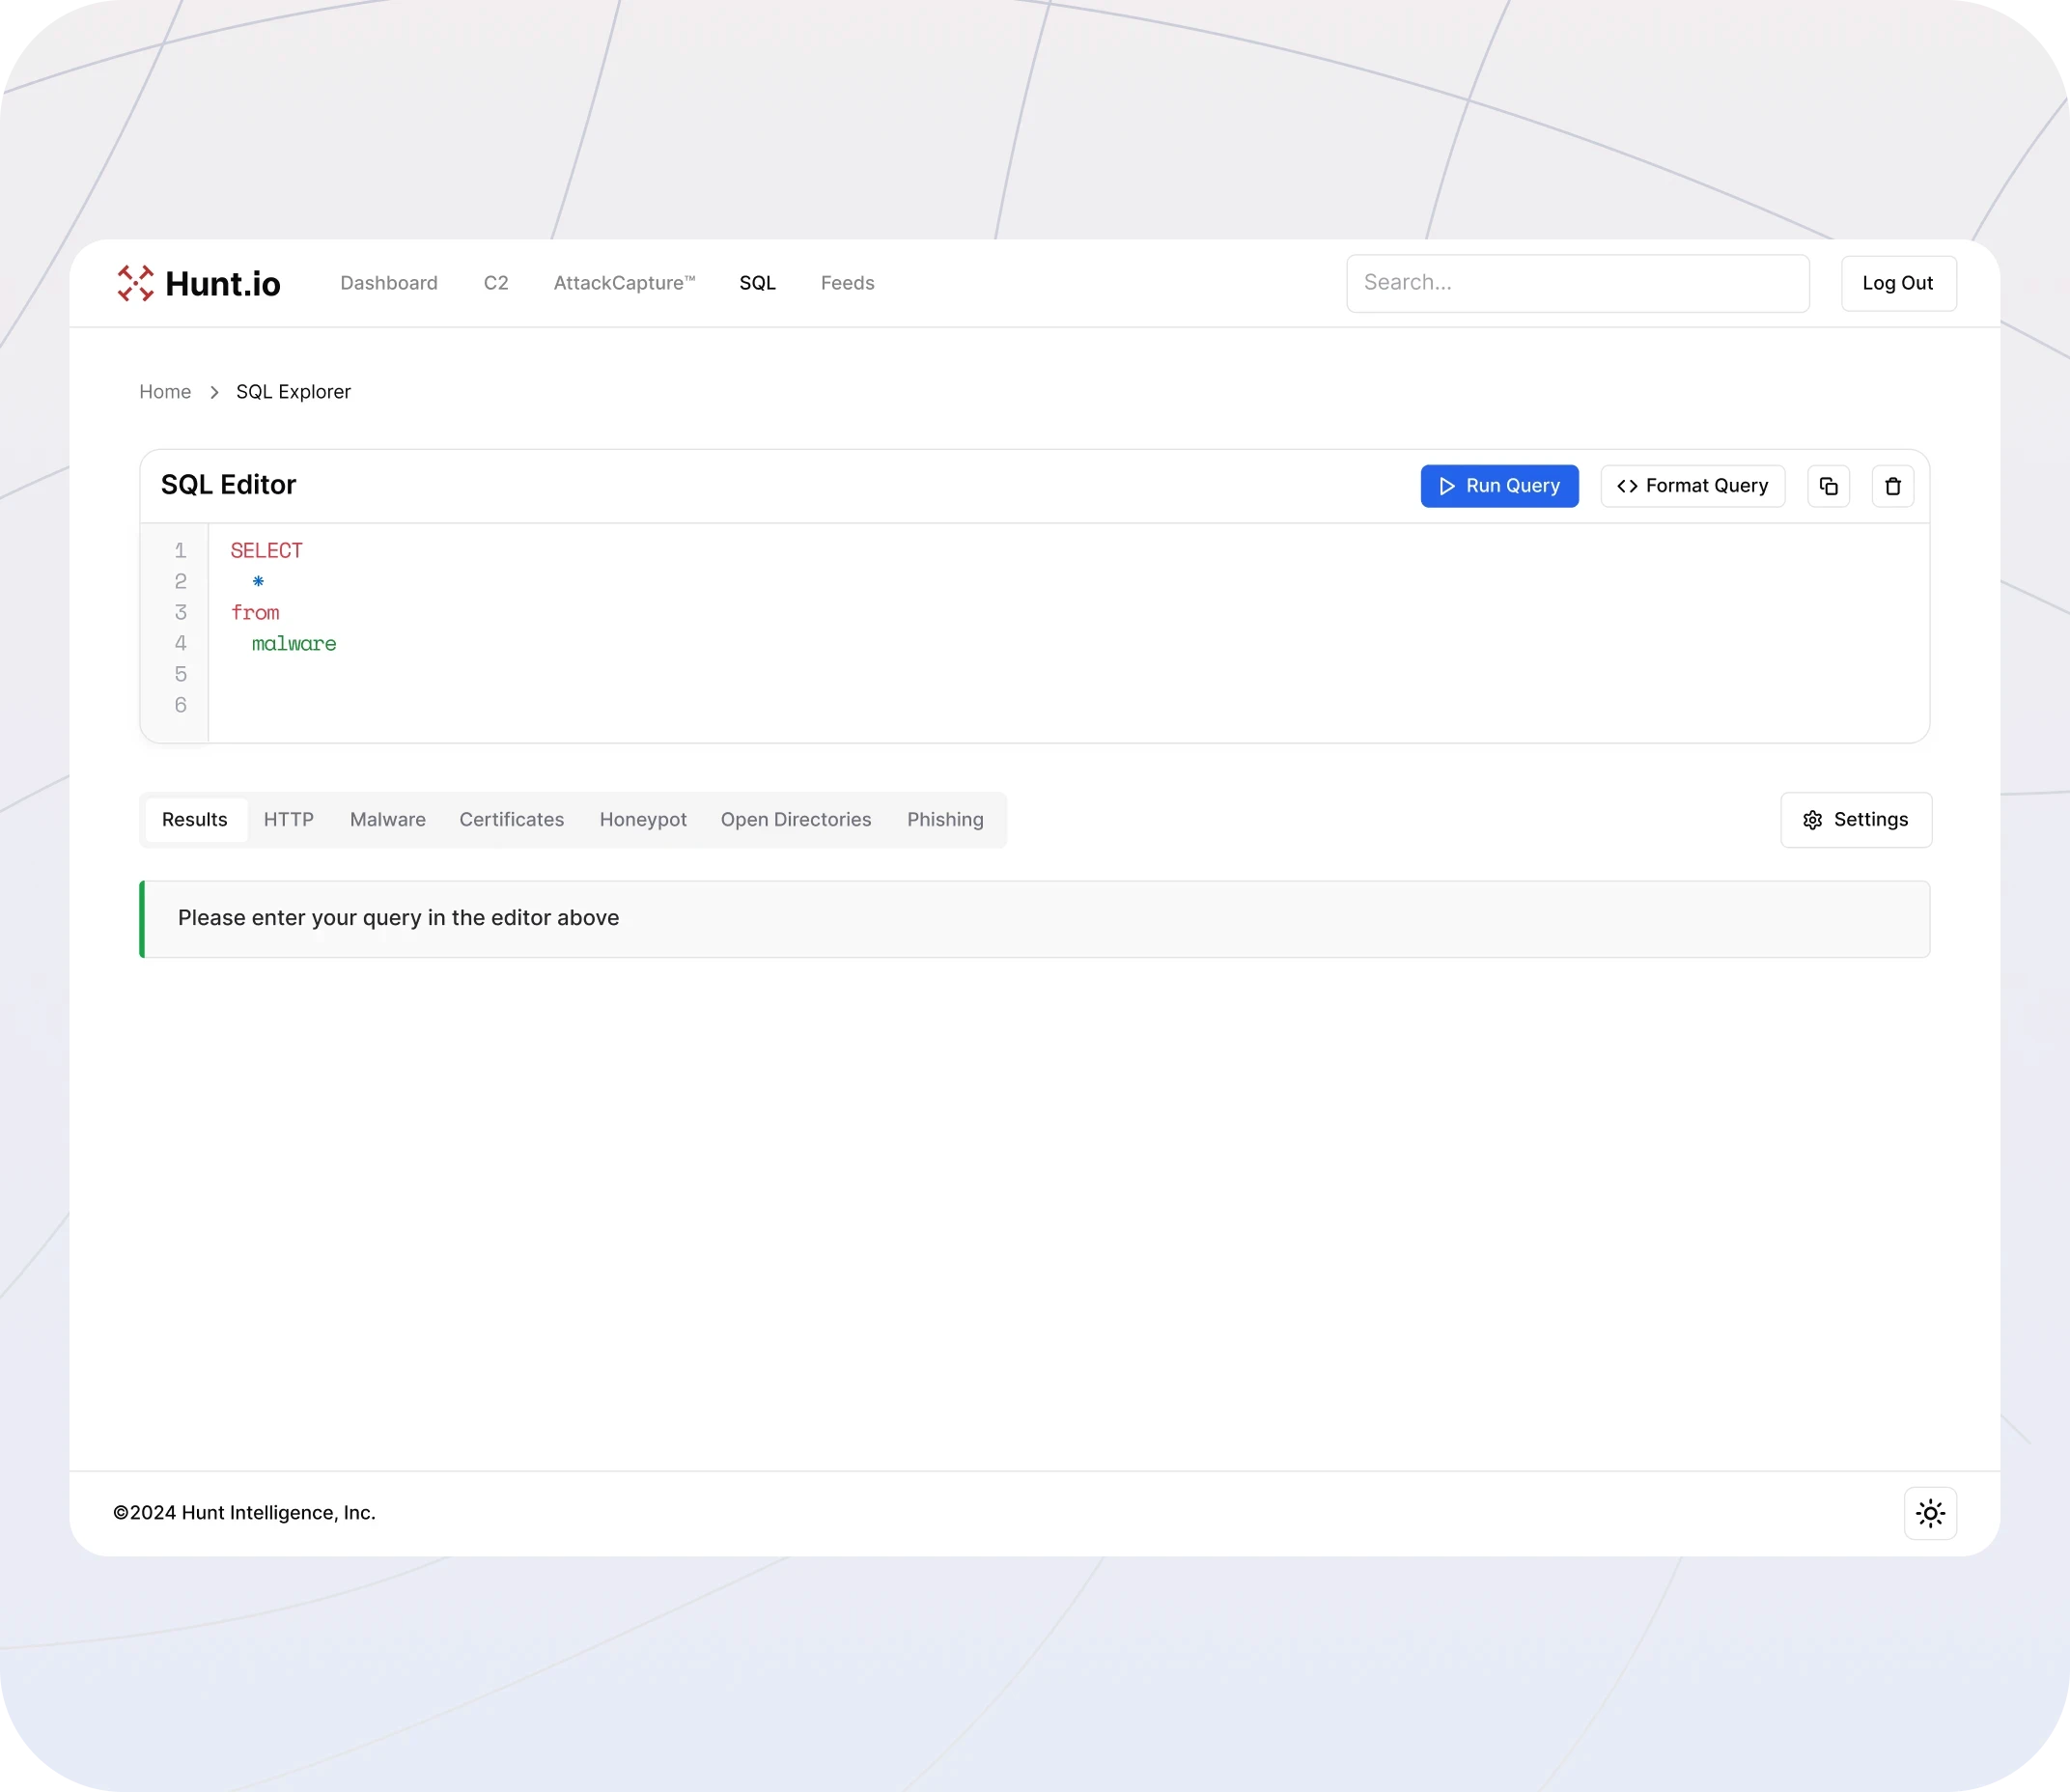Switch to the Malware tab

[388, 820]
